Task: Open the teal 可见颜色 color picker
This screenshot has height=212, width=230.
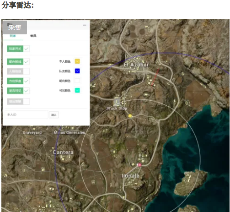Action: [77, 90]
